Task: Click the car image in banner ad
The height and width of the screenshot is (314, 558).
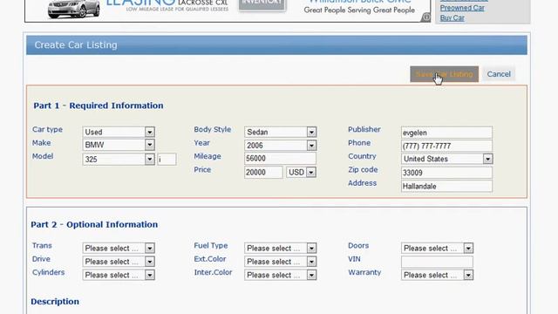Action: (x=73, y=9)
